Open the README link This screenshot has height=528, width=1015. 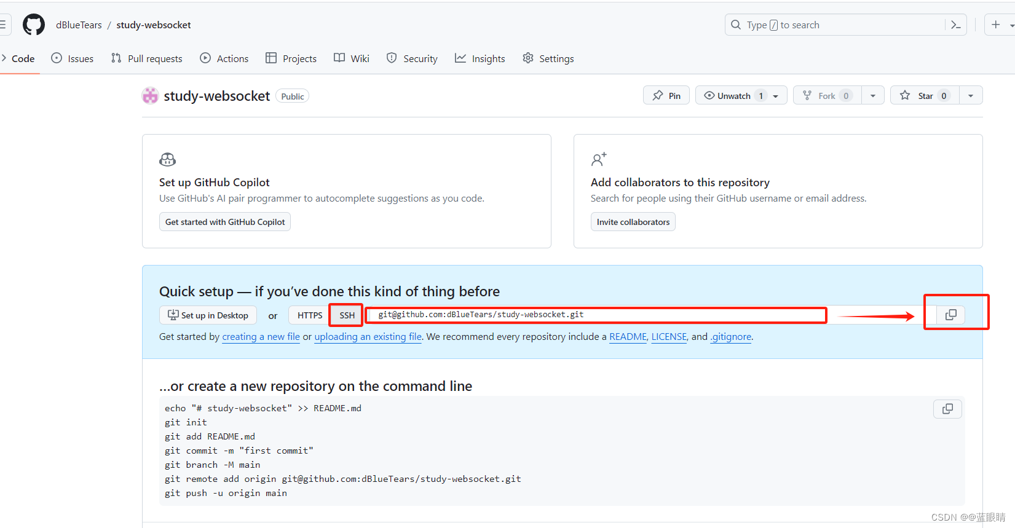[628, 337]
